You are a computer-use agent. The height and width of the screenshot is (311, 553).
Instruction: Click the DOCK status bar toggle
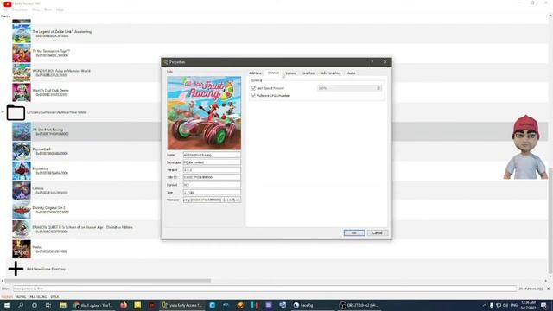coord(54,297)
